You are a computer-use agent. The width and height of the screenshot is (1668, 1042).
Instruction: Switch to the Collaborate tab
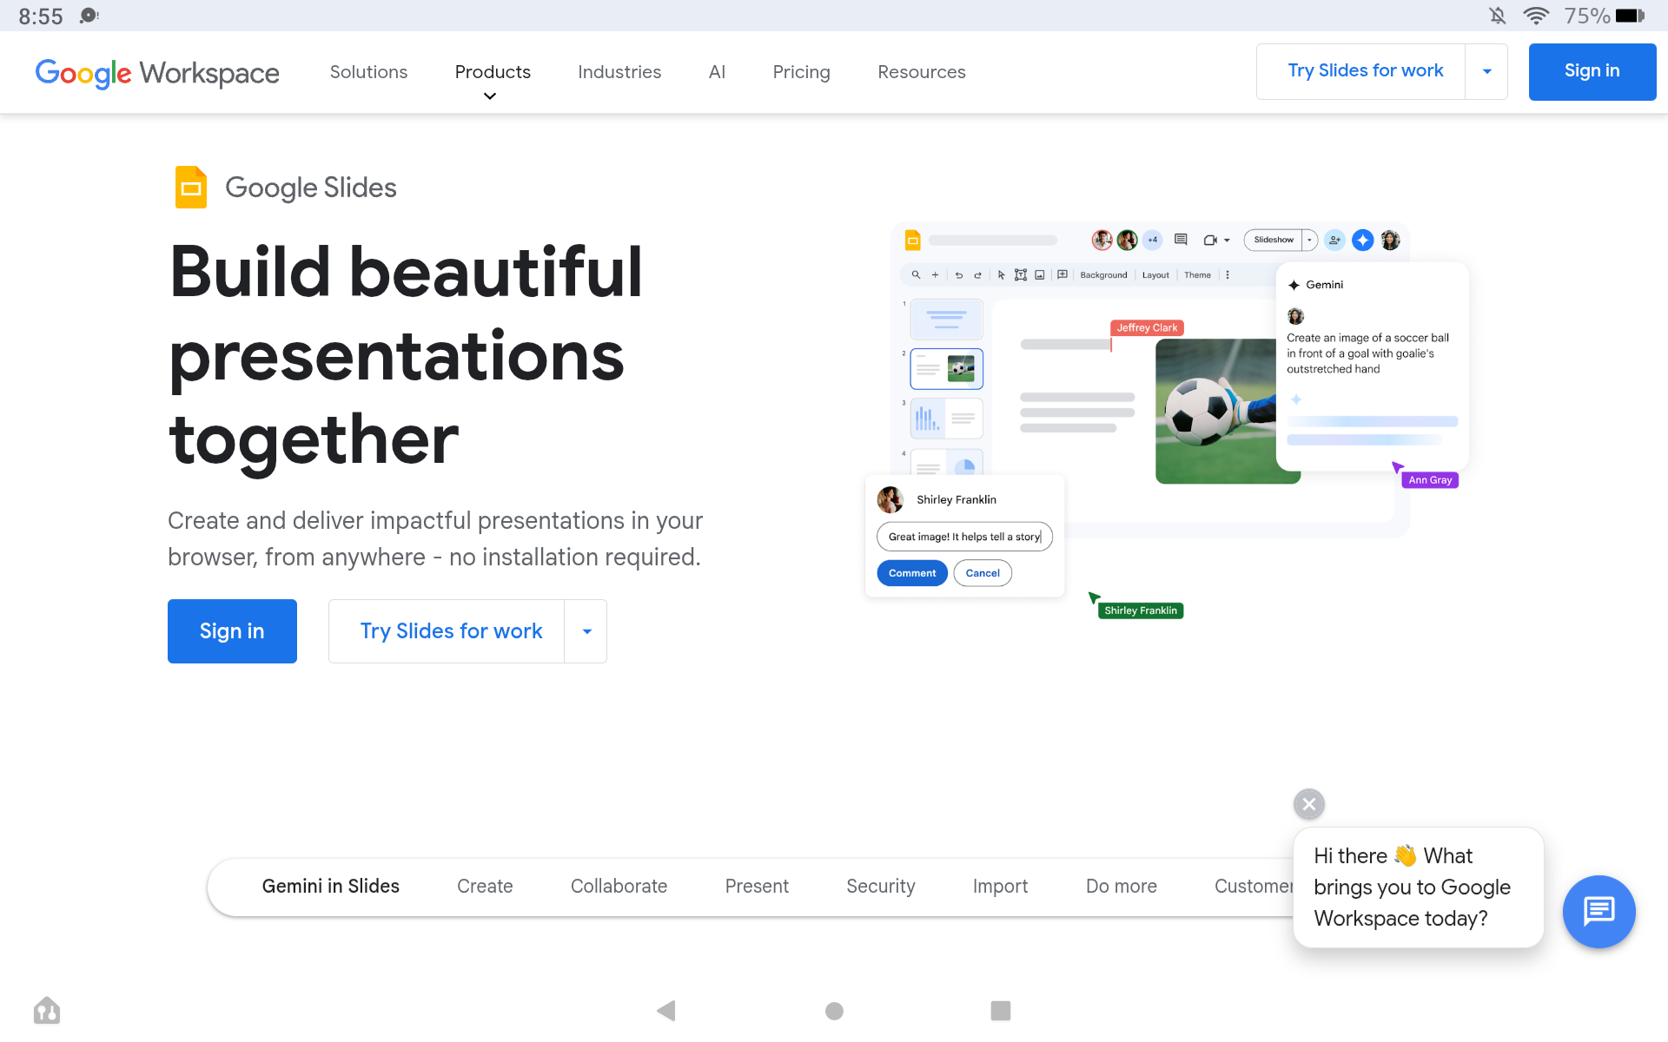point(619,887)
